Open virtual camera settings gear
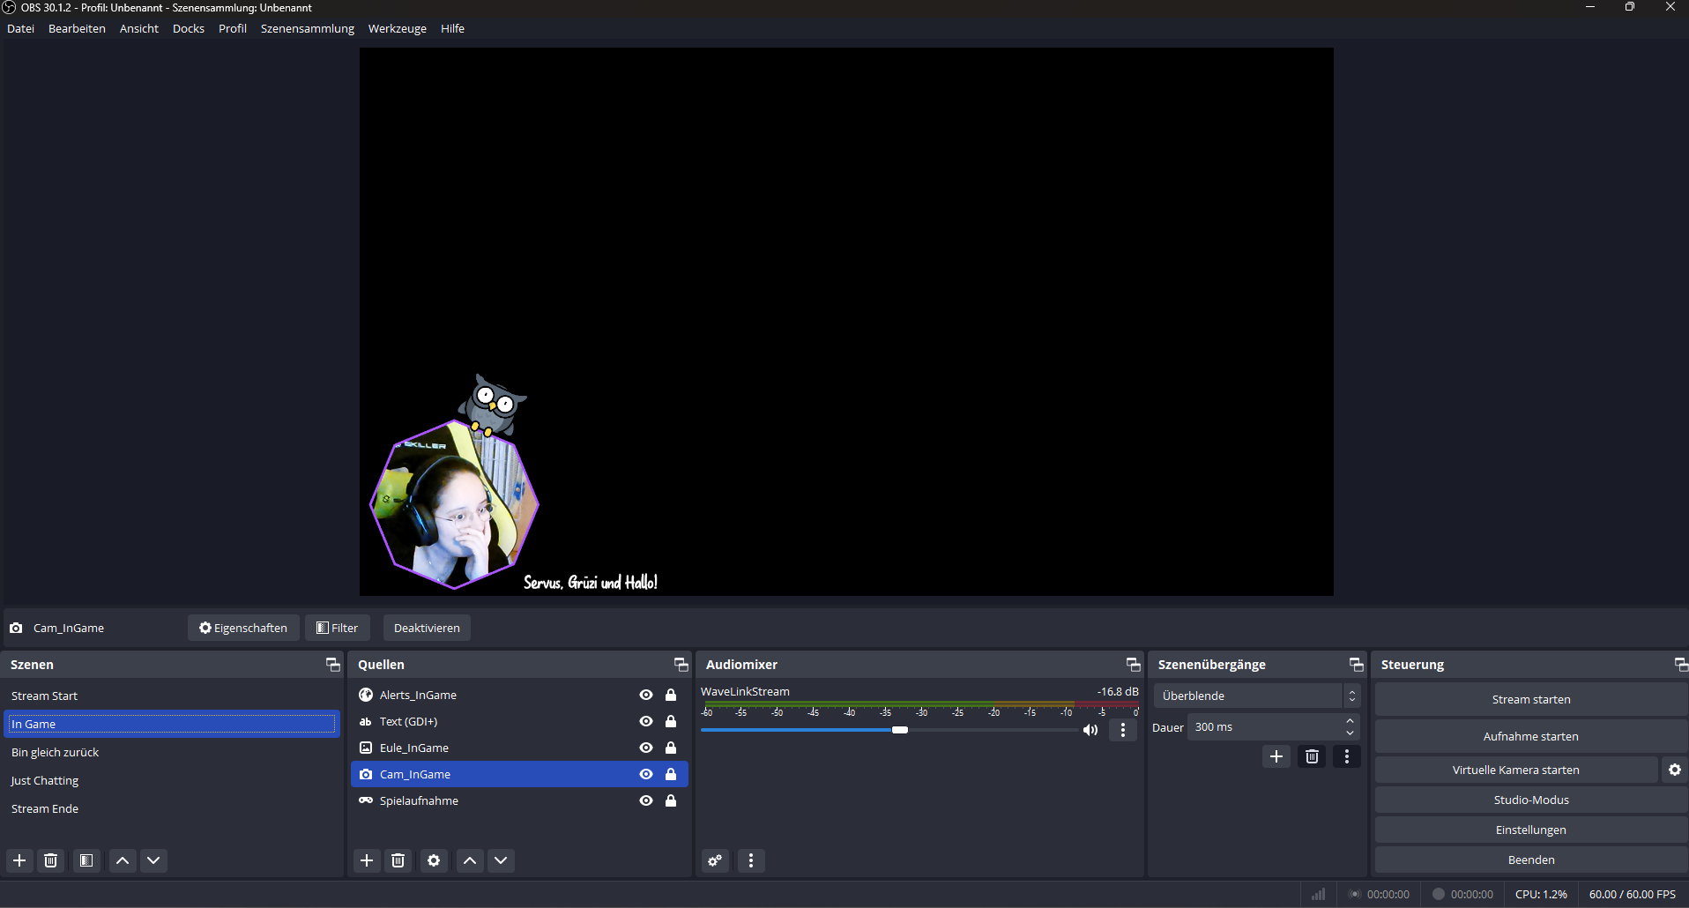The height and width of the screenshot is (908, 1689). (x=1675, y=770)
